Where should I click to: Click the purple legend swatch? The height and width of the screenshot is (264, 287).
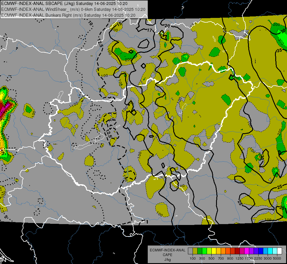251,251
